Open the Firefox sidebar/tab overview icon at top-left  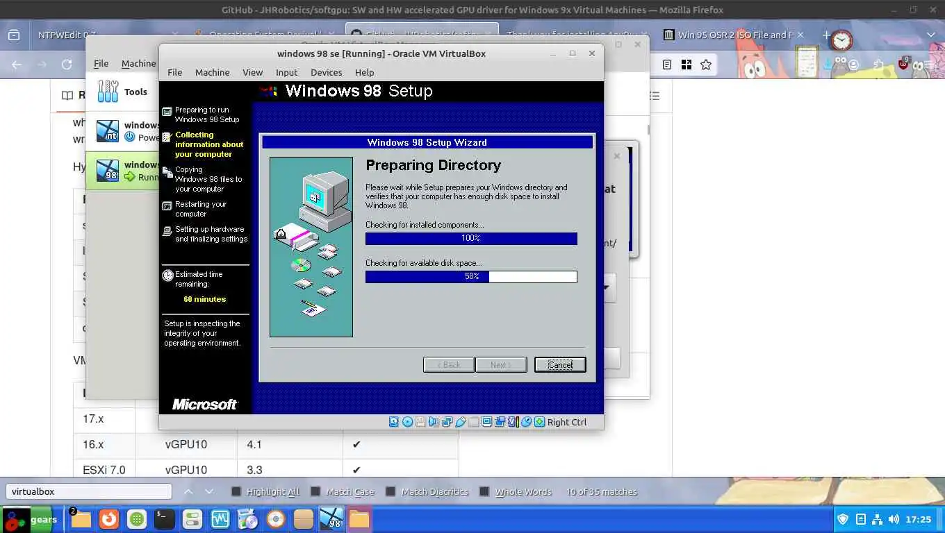(14, 35)
